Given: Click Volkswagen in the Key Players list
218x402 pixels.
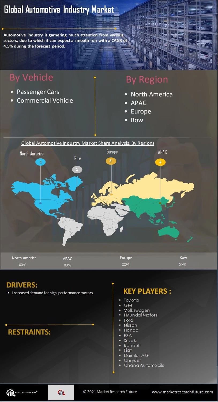Looking at the screenshot, I should 137,310.
